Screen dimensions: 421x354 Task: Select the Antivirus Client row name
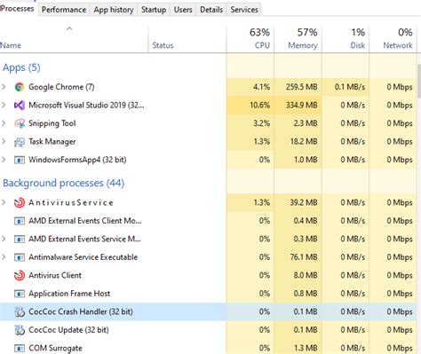coord(55,275)
